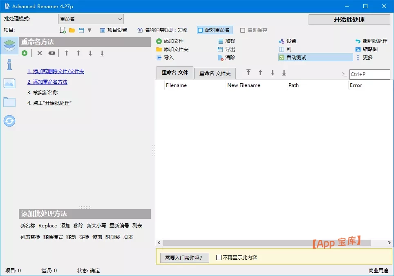394x276 pixels.
Task: Add the 新大小写 new case method
Action: 96,225
